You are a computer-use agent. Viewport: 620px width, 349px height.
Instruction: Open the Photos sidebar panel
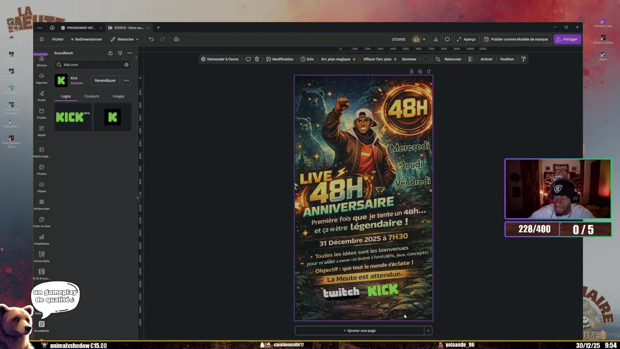[x=42, y=170]
